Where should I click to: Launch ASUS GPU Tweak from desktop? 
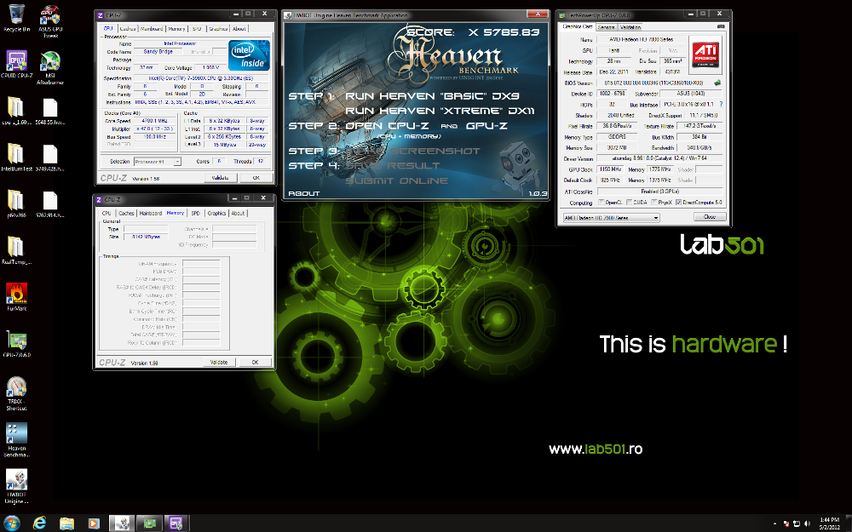coord(50,21)
